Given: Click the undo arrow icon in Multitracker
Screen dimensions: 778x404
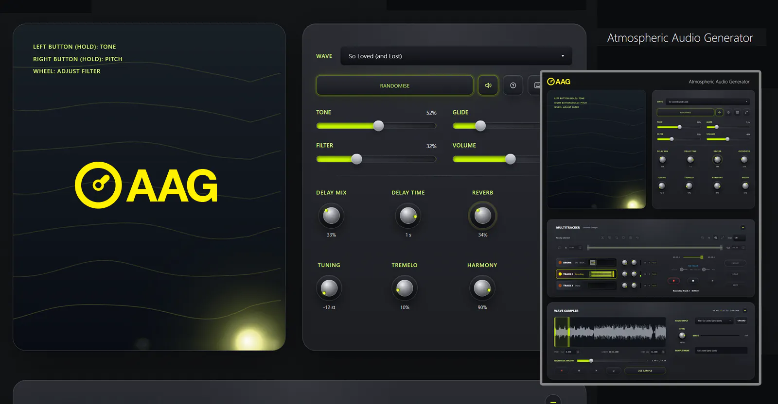Looking at the screenshot, I should coord(637,238).
